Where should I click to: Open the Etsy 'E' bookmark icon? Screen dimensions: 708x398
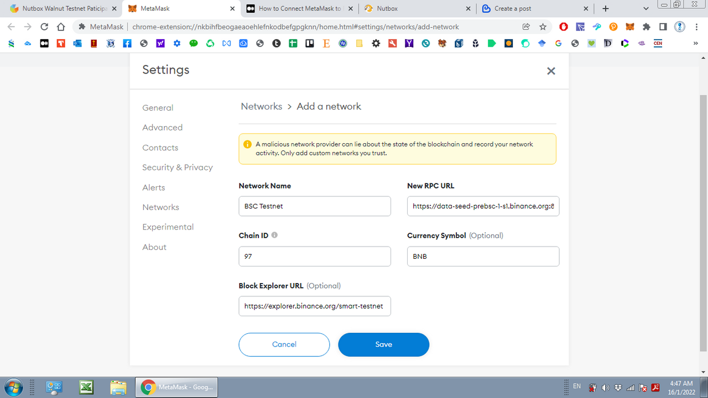(x=326, y=43)
